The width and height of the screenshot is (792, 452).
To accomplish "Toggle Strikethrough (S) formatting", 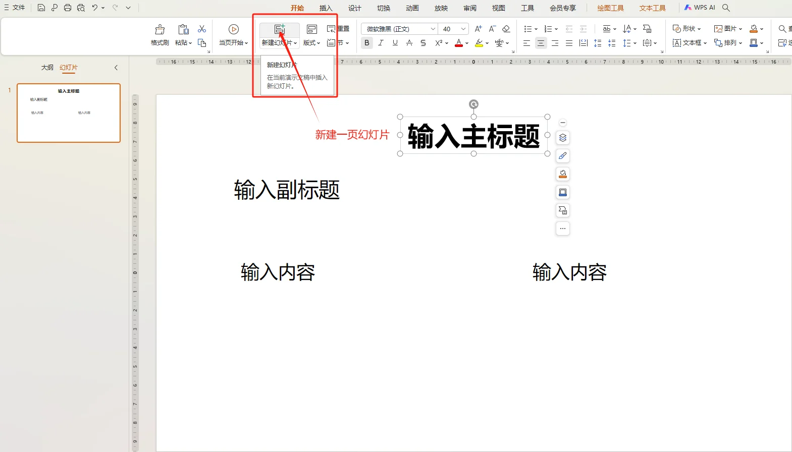I will 424,43.
